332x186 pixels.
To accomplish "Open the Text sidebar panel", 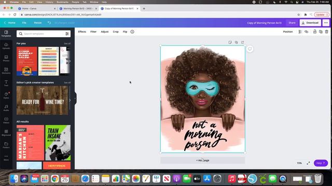I will tap(6, 83).
